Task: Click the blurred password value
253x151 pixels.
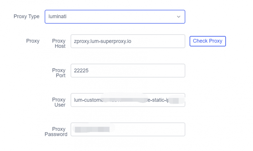Action: tap(92, 129)
